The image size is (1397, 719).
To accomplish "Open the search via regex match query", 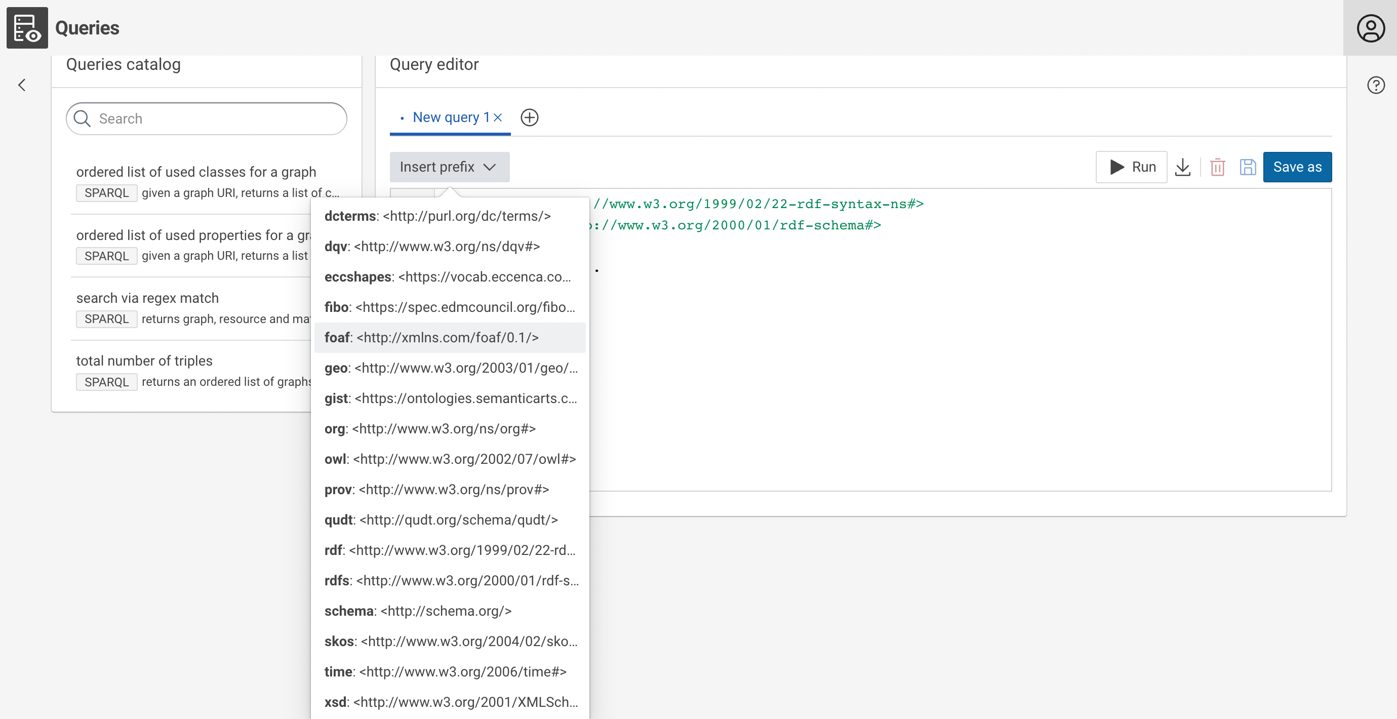I will coord(147,298).
